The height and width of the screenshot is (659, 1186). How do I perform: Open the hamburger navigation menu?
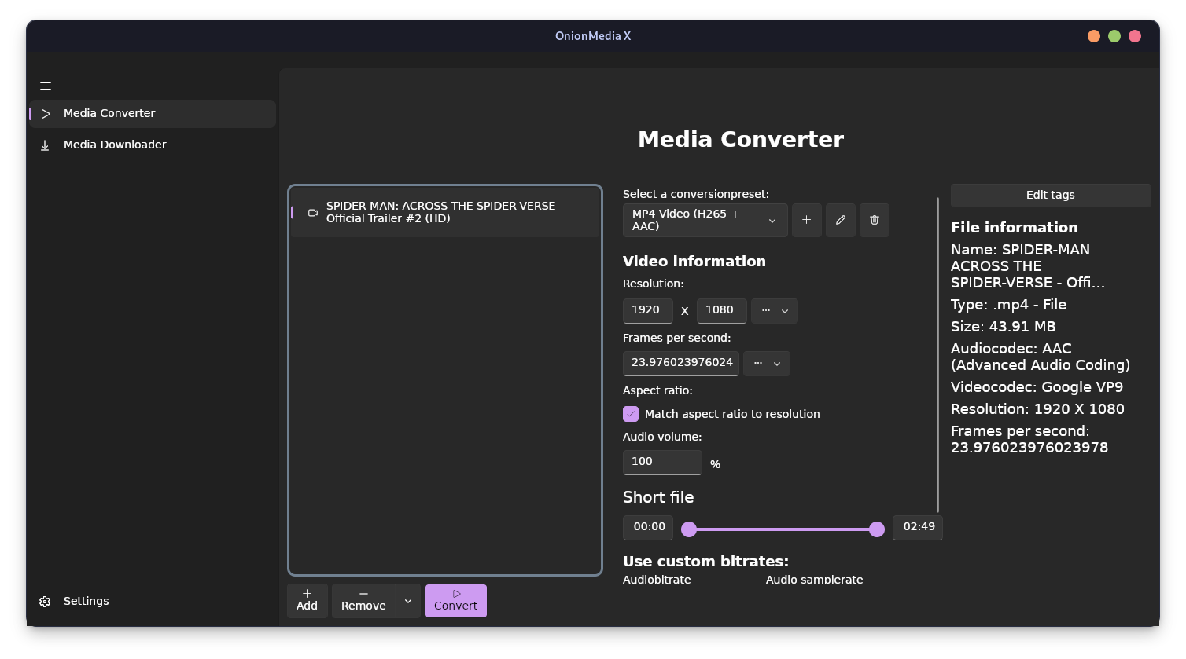[46, 86]
